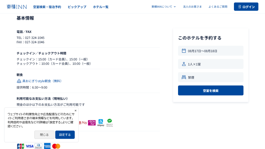This screenshot has height=149, width=265.
Task: Click the R Pay payment logo
Action: coord(83,123)
